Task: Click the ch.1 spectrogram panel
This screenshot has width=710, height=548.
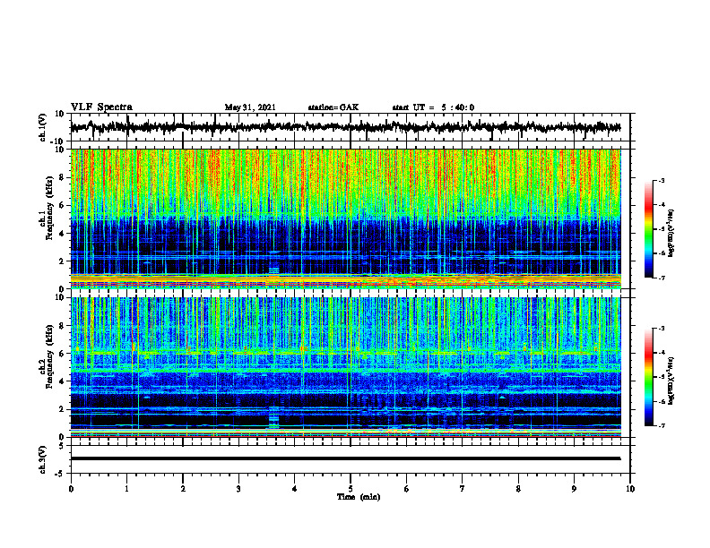Action: coord(351,218)
